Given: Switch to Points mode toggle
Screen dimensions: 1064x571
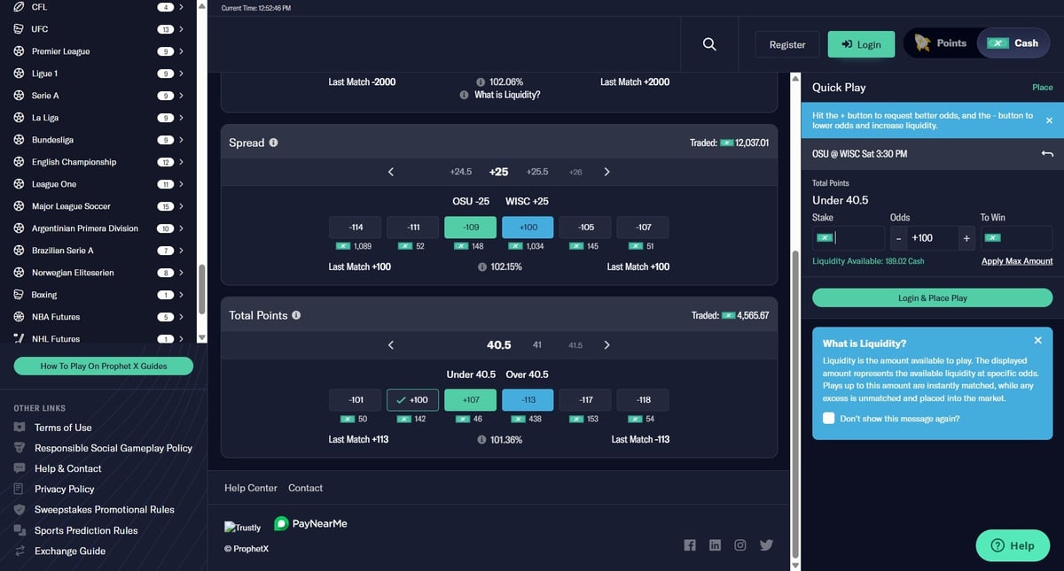Looking at the screenshot, I should click(x=940, y=43).
